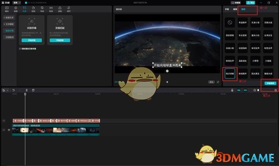This screenshot has width=279, height=166.
Task: Switch to the Read Aloud tab in right panel
Action: [243, 9]
